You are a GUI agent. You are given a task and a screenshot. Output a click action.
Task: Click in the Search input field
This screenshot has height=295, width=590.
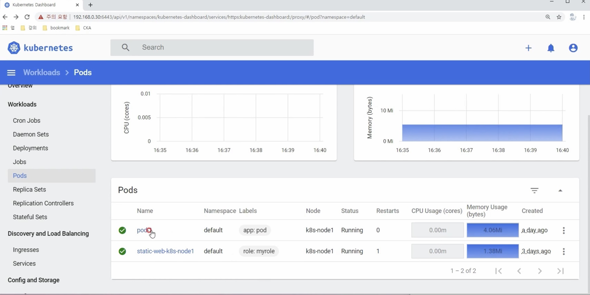(212, 48)
